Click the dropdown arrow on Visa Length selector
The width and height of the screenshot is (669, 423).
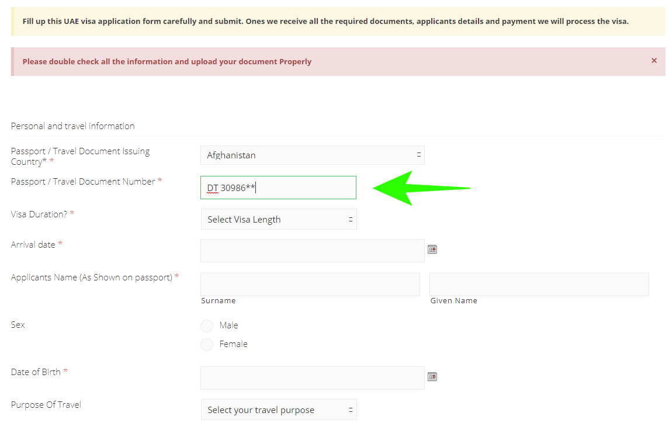(351, 219)
